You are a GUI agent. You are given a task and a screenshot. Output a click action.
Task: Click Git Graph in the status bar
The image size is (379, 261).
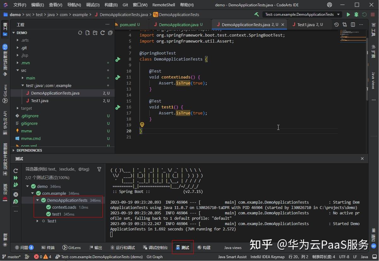[x=155, y=257]
